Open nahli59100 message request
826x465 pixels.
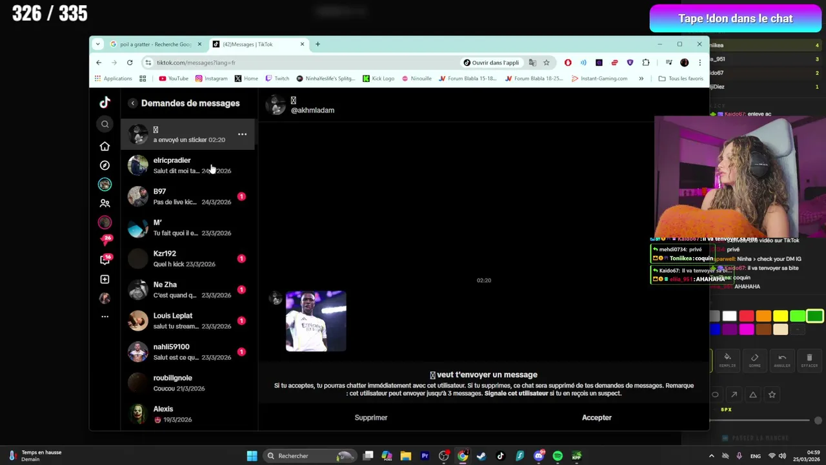[188, 351]
